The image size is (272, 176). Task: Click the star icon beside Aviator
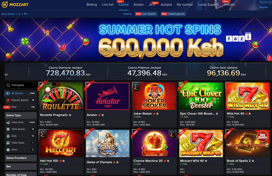[x=103, y=115]
